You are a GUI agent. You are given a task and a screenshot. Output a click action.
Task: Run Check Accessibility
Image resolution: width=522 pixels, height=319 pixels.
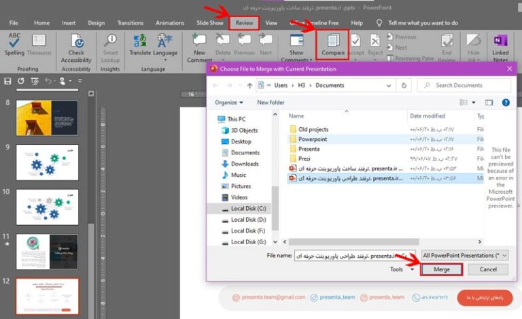coord(76,48)
